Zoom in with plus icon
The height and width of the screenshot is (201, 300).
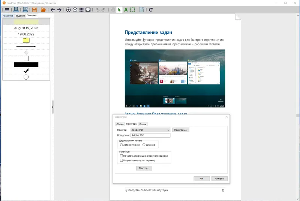68,10
